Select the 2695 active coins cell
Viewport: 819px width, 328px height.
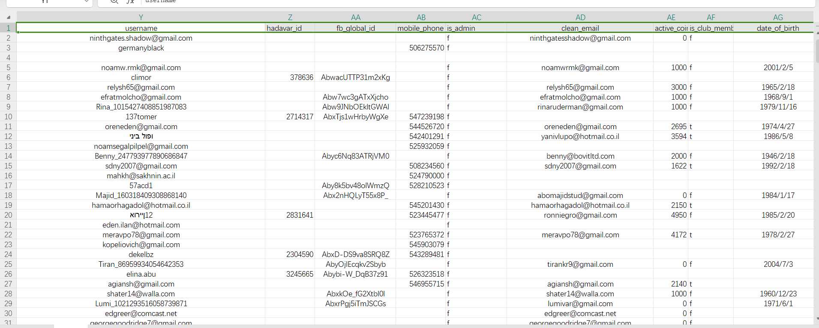coord(671,127)
